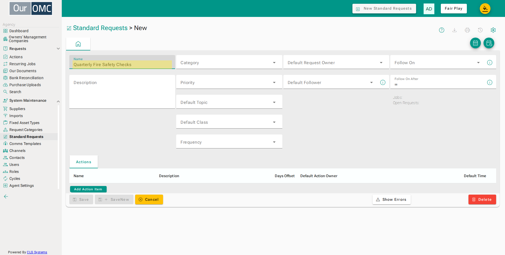Click the Name input field
This screenshot has height=255, width=505.
coord(122,62)
